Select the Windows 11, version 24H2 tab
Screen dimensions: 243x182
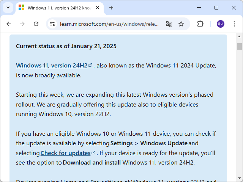click(57, 8)
